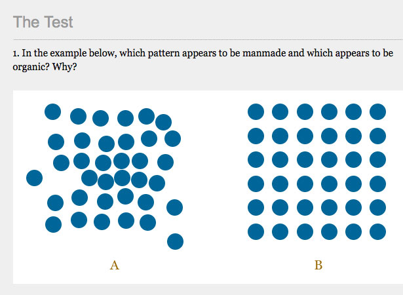Click the rightmost dot in pattern A's top row

pyautogui.click(x=163, y=122)
